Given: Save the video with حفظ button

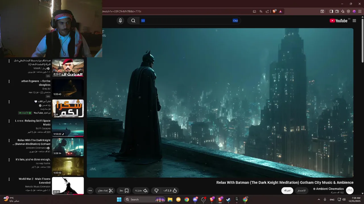Looking at the screenshot, I should [124, 191].
